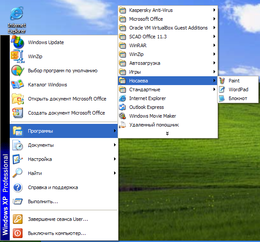The image size is (260, 242).
Task: Expand WinRAR submenu arrow
Action: 214,45
